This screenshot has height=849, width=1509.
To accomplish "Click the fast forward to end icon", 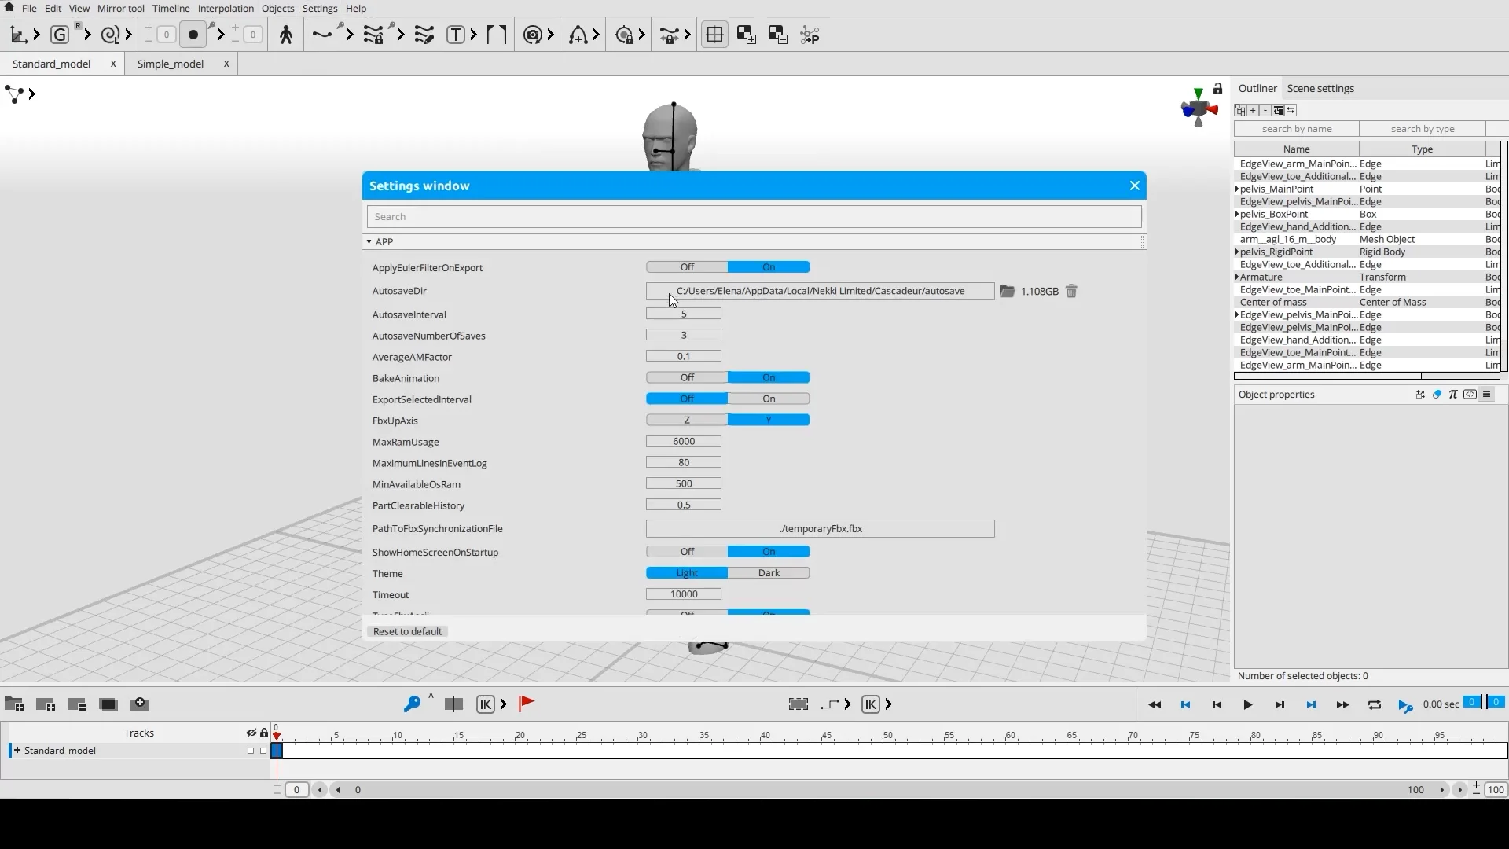I will pos(1342,705).
